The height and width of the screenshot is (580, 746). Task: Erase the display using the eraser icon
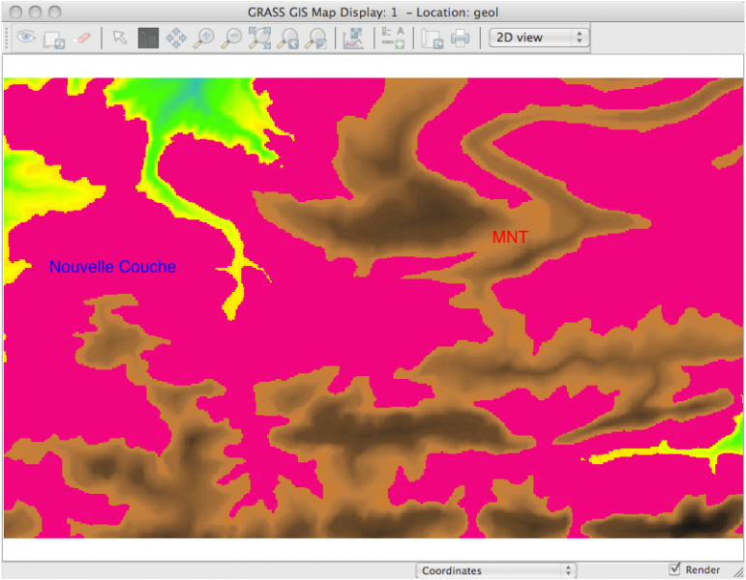(82, 38)
